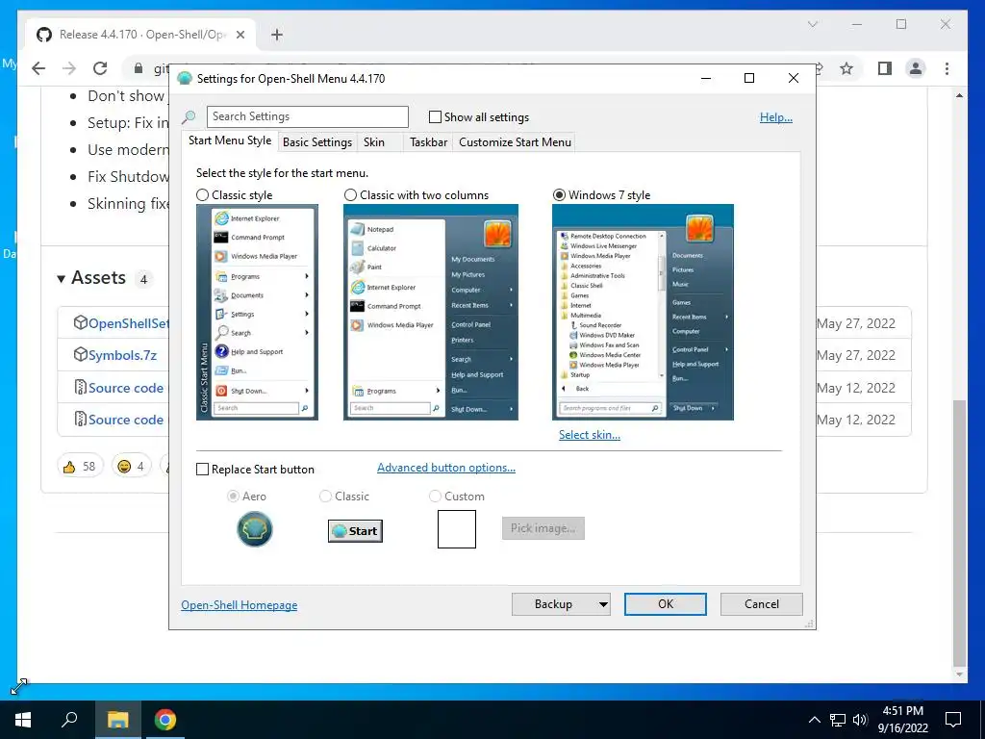Click the taskbar clock showing 4:51 PM
This screenshot has height=739, width=985.
(x=902, y=720)
